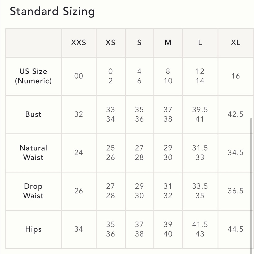Select the L bust cell showing 39.5 and 41

(x=200, y=114)
